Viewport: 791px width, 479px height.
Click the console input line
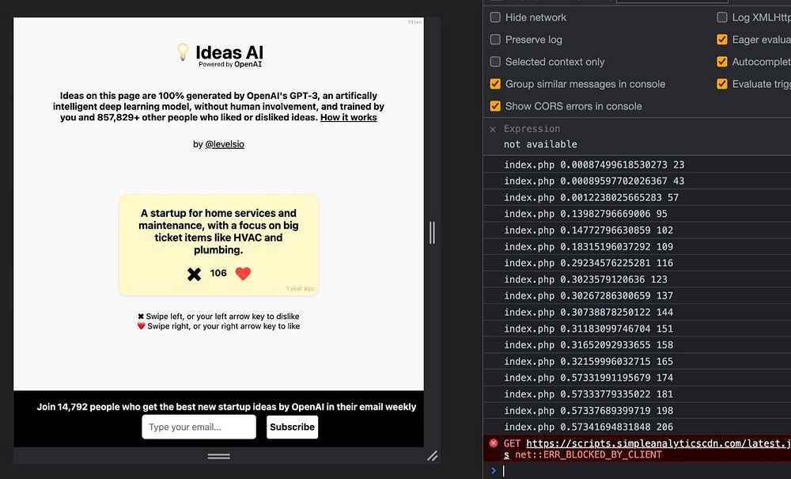coord(645,470)
